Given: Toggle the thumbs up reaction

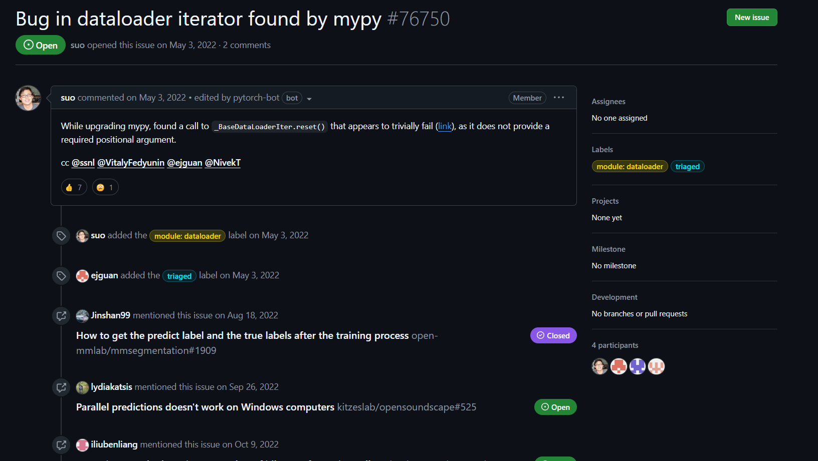Looking at the screenshot, I should (x=74, y=187).
